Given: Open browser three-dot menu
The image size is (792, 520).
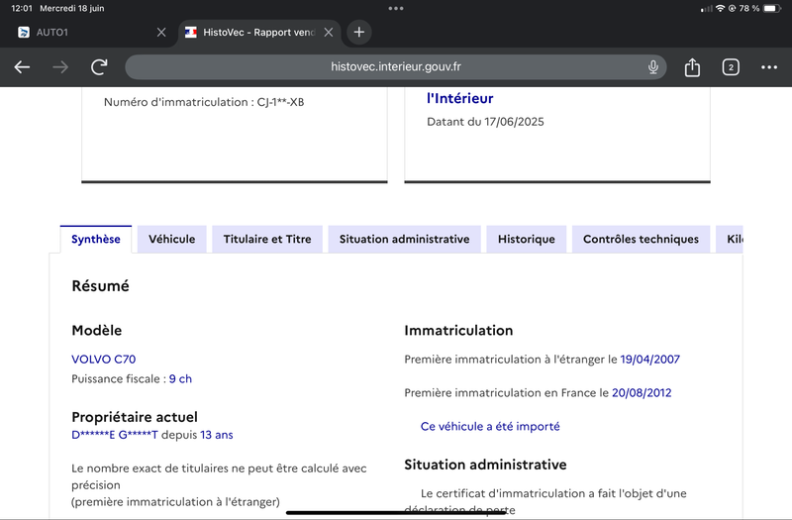Looking at the screenshot, I should (x=769, y=66).
